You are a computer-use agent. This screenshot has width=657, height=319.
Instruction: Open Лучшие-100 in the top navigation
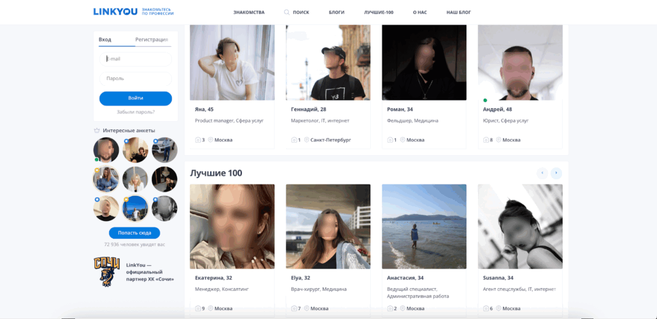tap(379, 12)
